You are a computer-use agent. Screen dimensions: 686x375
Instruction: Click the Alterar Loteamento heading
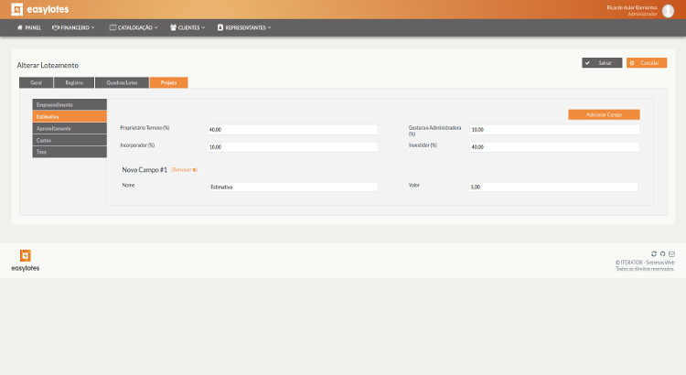pos(48,65)
